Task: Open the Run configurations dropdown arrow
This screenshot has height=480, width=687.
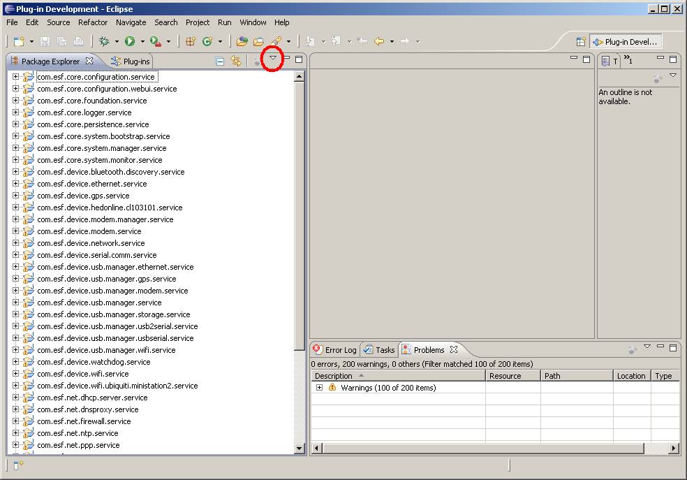Action: tap(142, 42)
